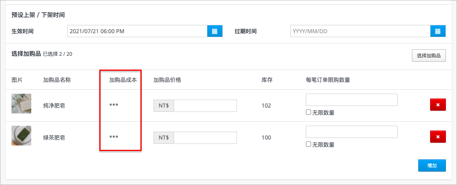Open the 纯净肥皂 product thumbnail

(21, 104)
